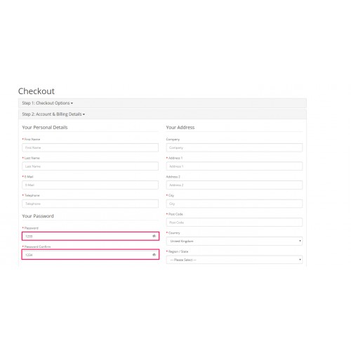Click the Country dropdown arrow
Screen dimensions: 351x351
click(x=300, y=241)
